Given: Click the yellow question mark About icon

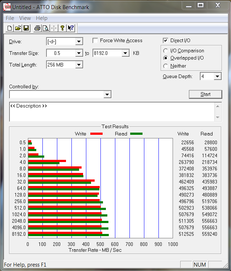Looking at the screenshot, I should click(x=62, y=28).
